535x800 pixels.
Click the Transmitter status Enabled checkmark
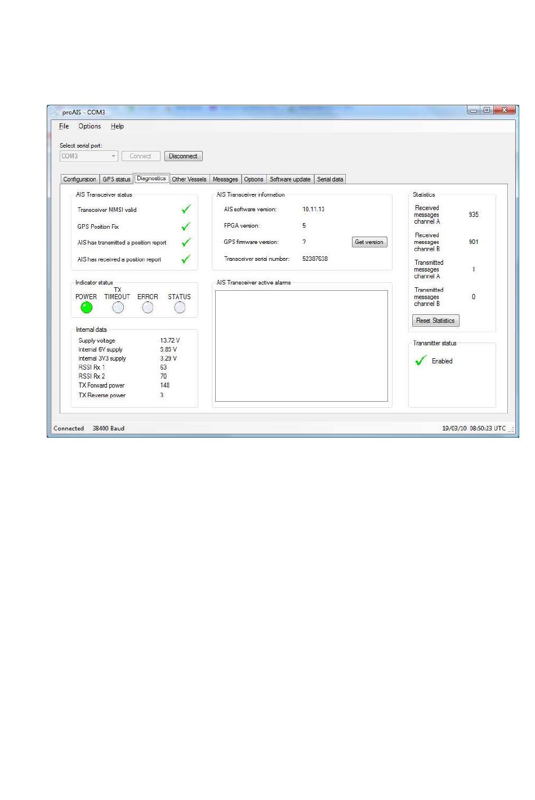pos(421,361)
